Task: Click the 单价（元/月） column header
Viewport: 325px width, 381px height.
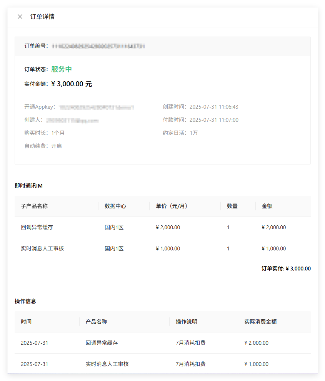Action: [172, 206]
